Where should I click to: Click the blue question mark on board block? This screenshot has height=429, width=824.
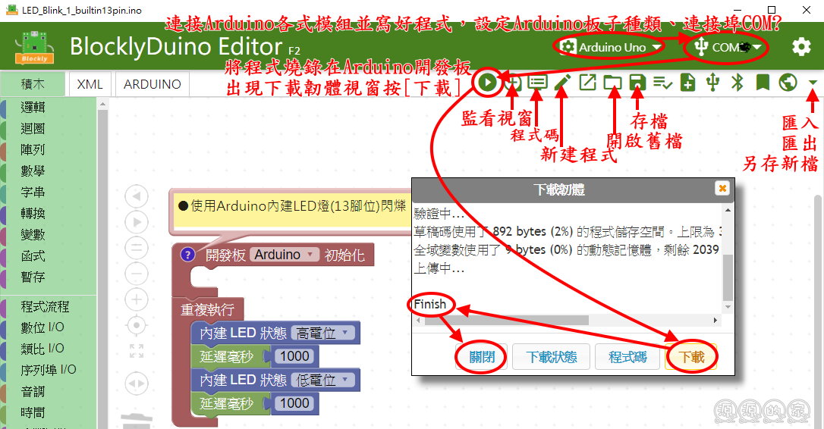[187, 255]
